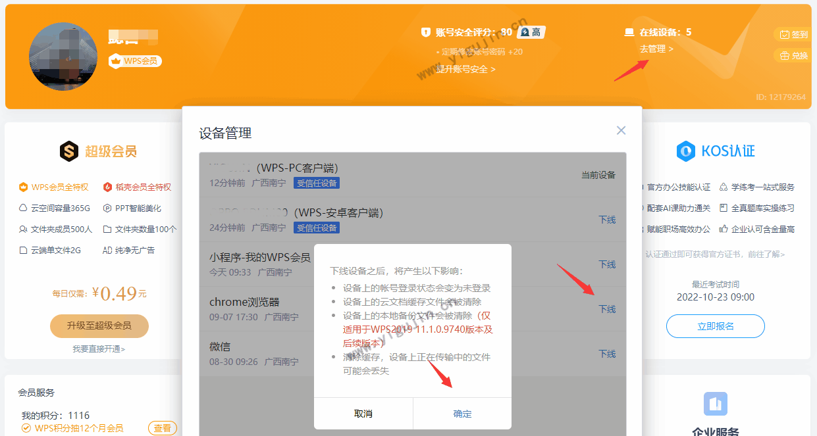Click the PPT智能美化 icon
This screenshot has width=817, height=436.
tap(108, 208)
